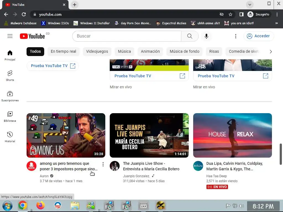Select the Animación chip
Viewport: 283px width, 212px height.
pos(150,52)
